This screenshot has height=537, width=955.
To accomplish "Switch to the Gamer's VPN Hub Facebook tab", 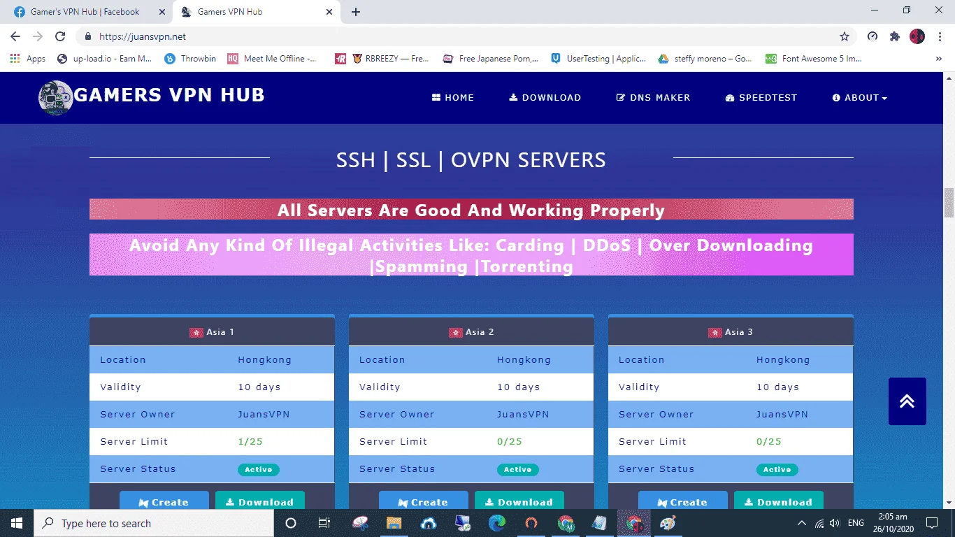I will (x=86, y=12).
